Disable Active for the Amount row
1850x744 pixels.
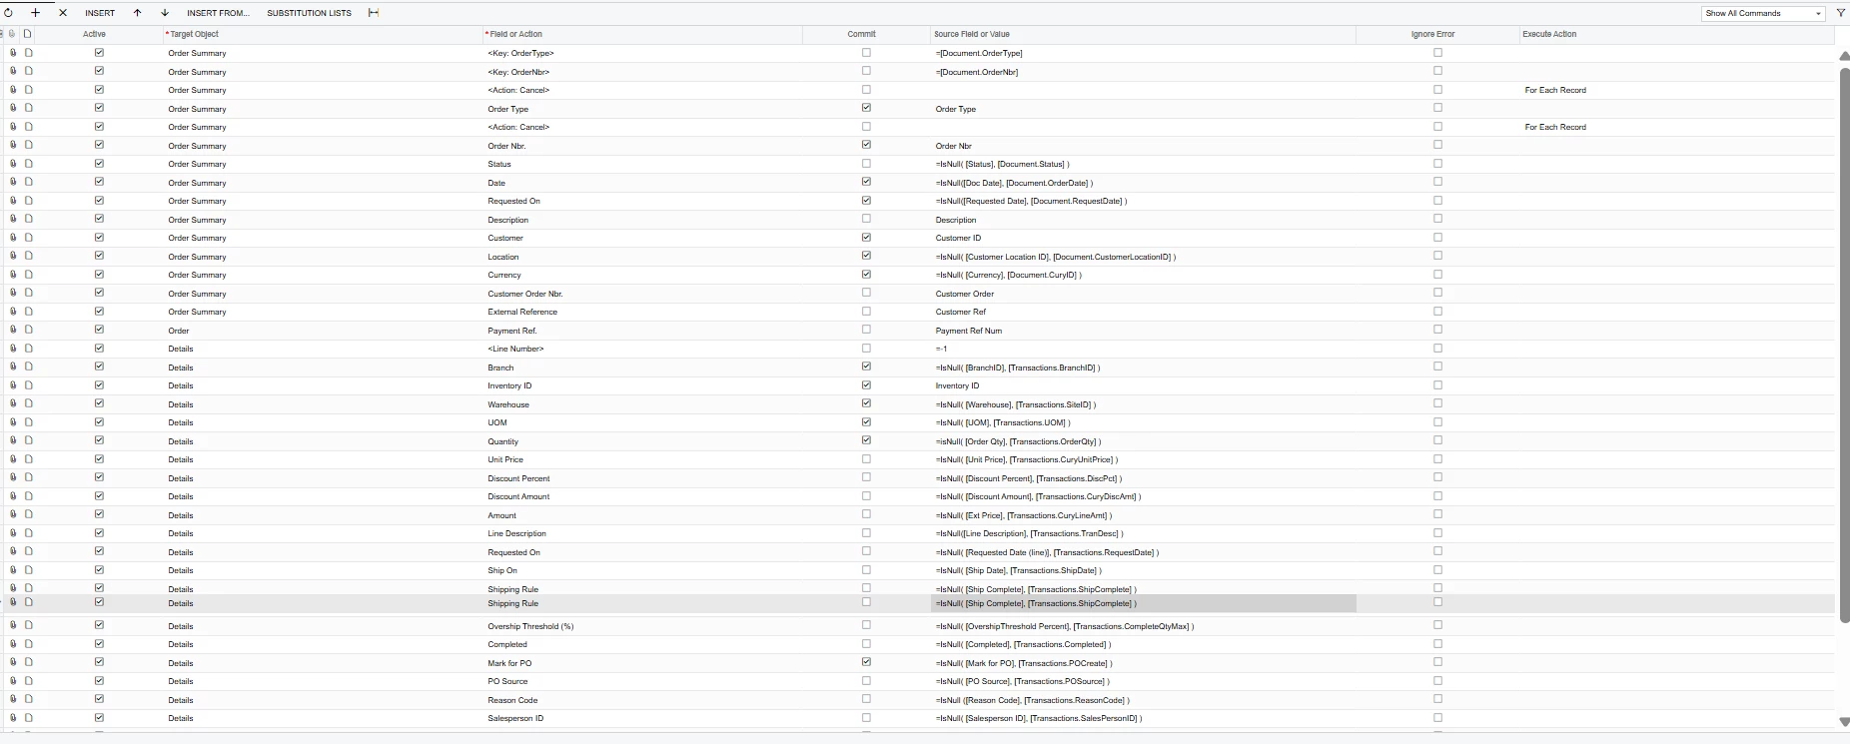click(99, 514)
